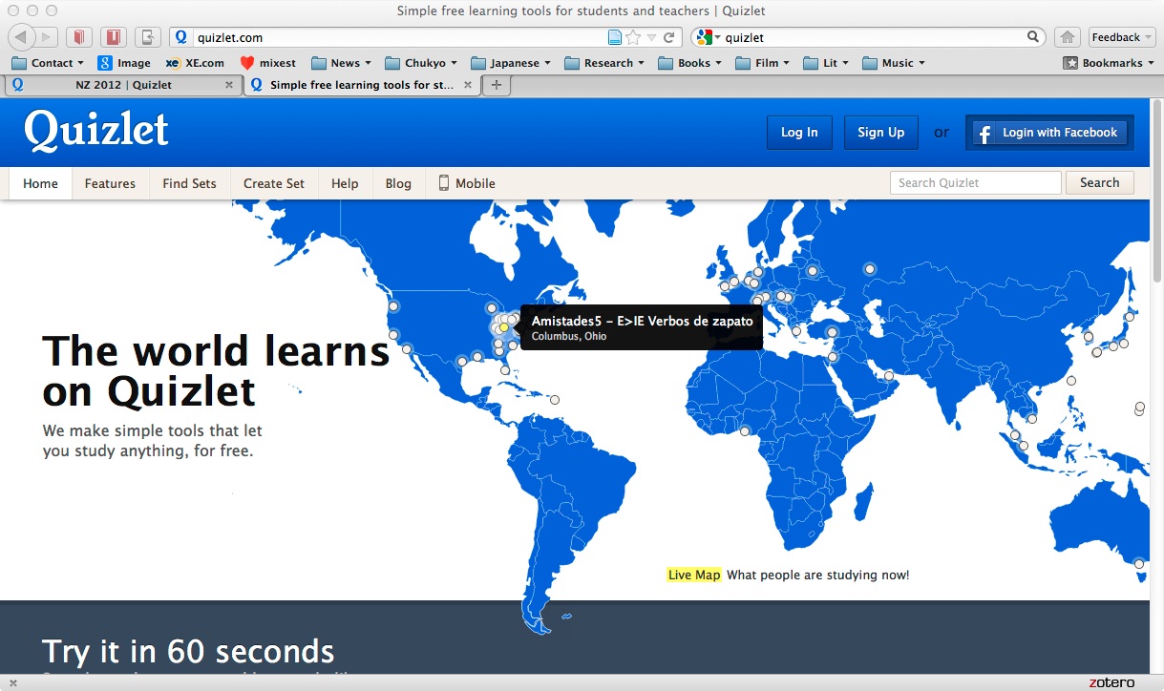Screen dimensions: 1164x691
Task: Focus the Search Quizlet input field
Action: point(976,182)
